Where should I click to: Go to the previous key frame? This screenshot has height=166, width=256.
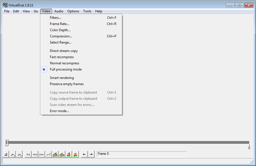(55, 154)
